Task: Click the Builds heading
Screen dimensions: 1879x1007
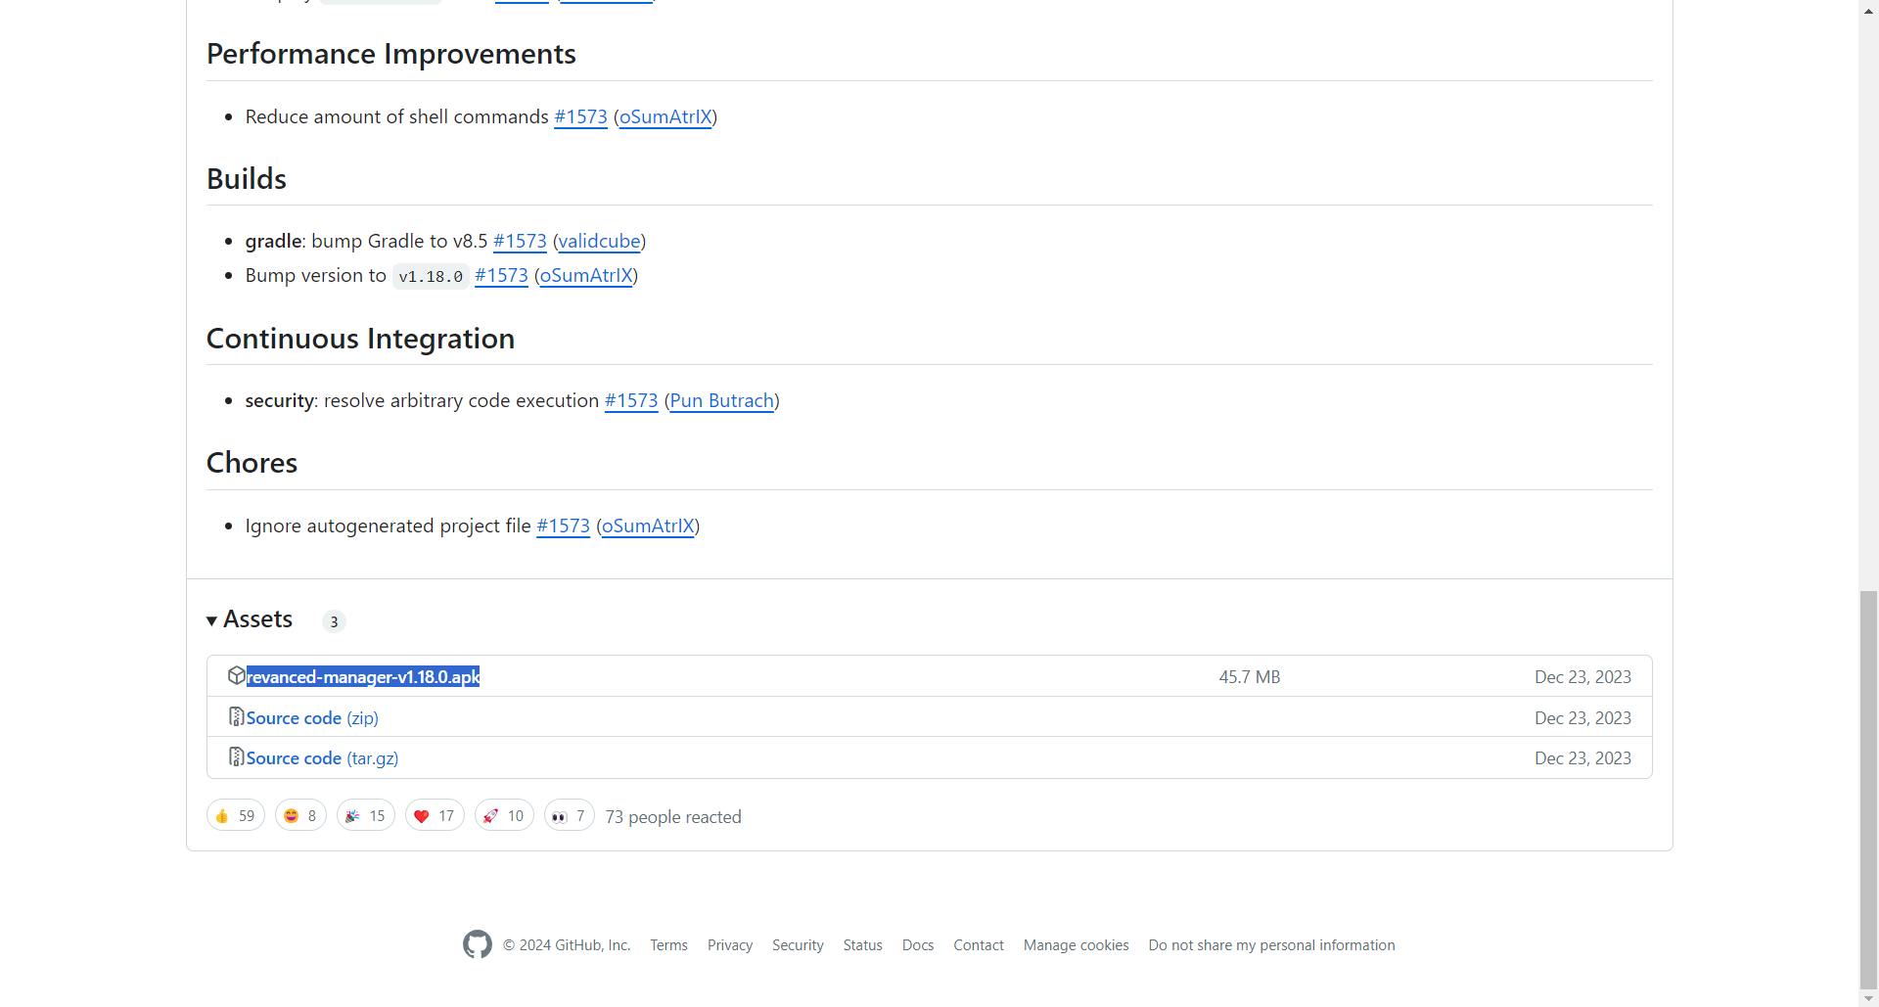Action: 247,179
